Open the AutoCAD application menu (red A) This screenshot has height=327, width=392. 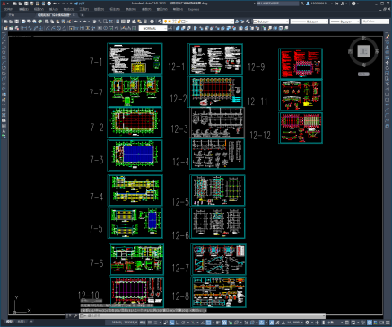tap(4, 4)
